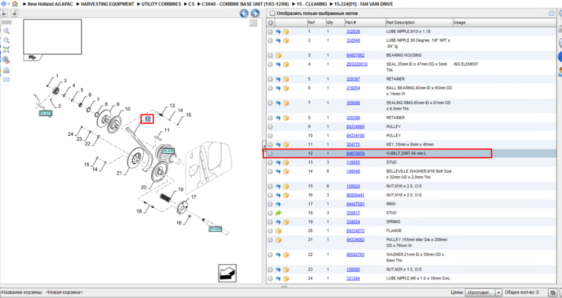Open part number link 321204
The width and height of the screenshot is (562, 298).
tap(353, 278)
